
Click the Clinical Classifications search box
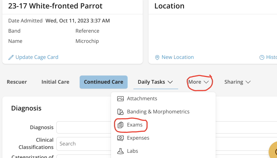click(x=84, y=144)
